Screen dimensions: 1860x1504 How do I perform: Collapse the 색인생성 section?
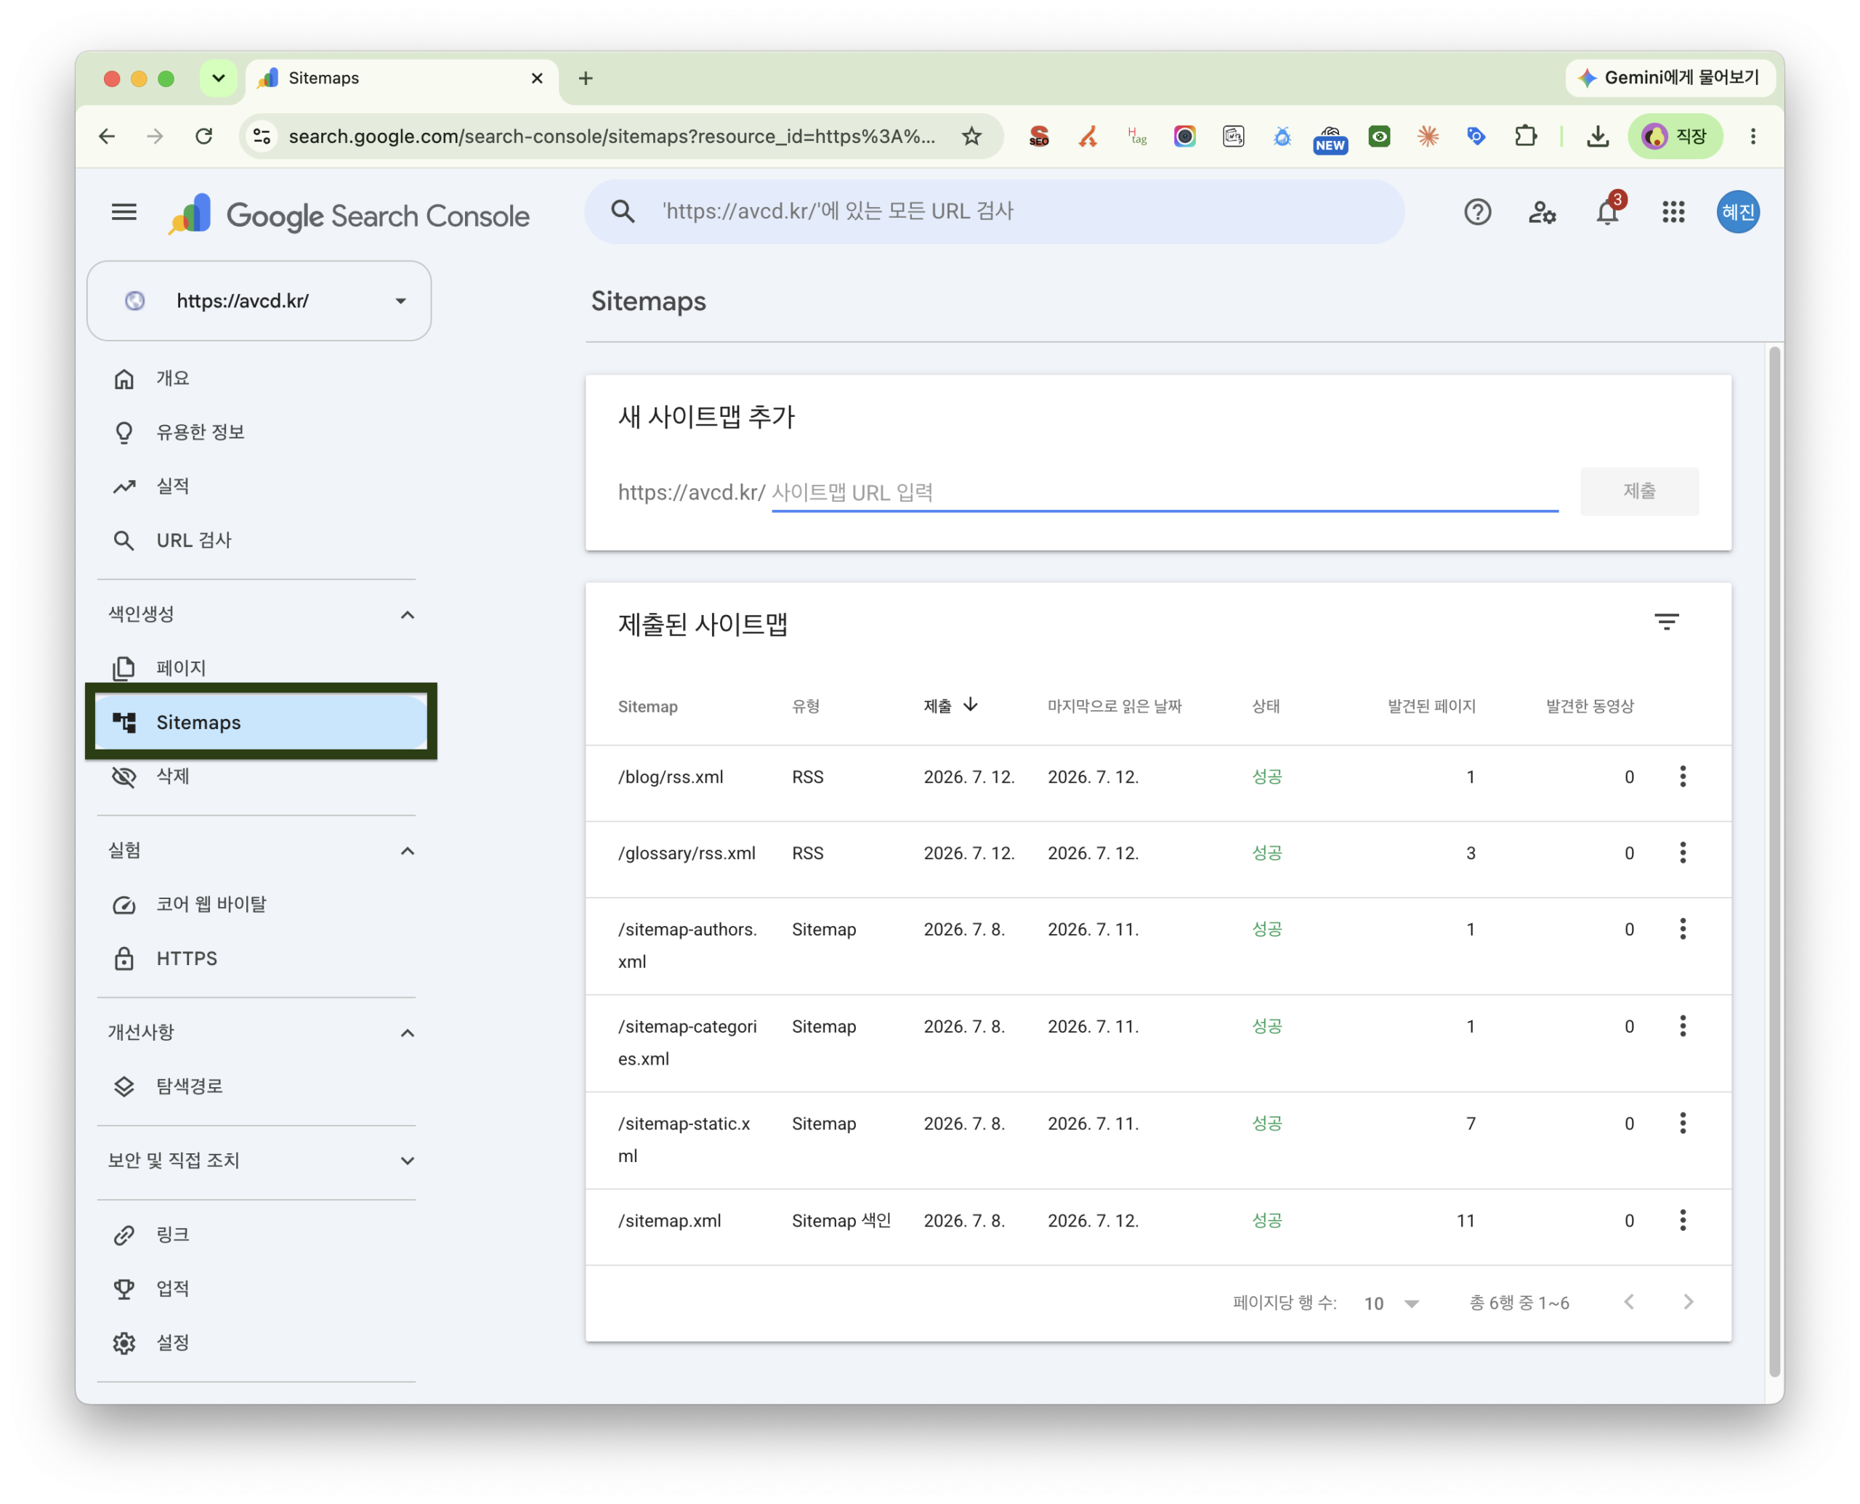pyautogui.click(x=408, y=614)
